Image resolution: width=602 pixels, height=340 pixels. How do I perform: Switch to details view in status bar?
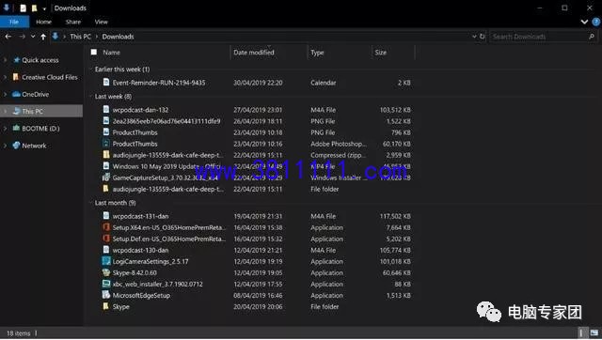pos(582,332)
